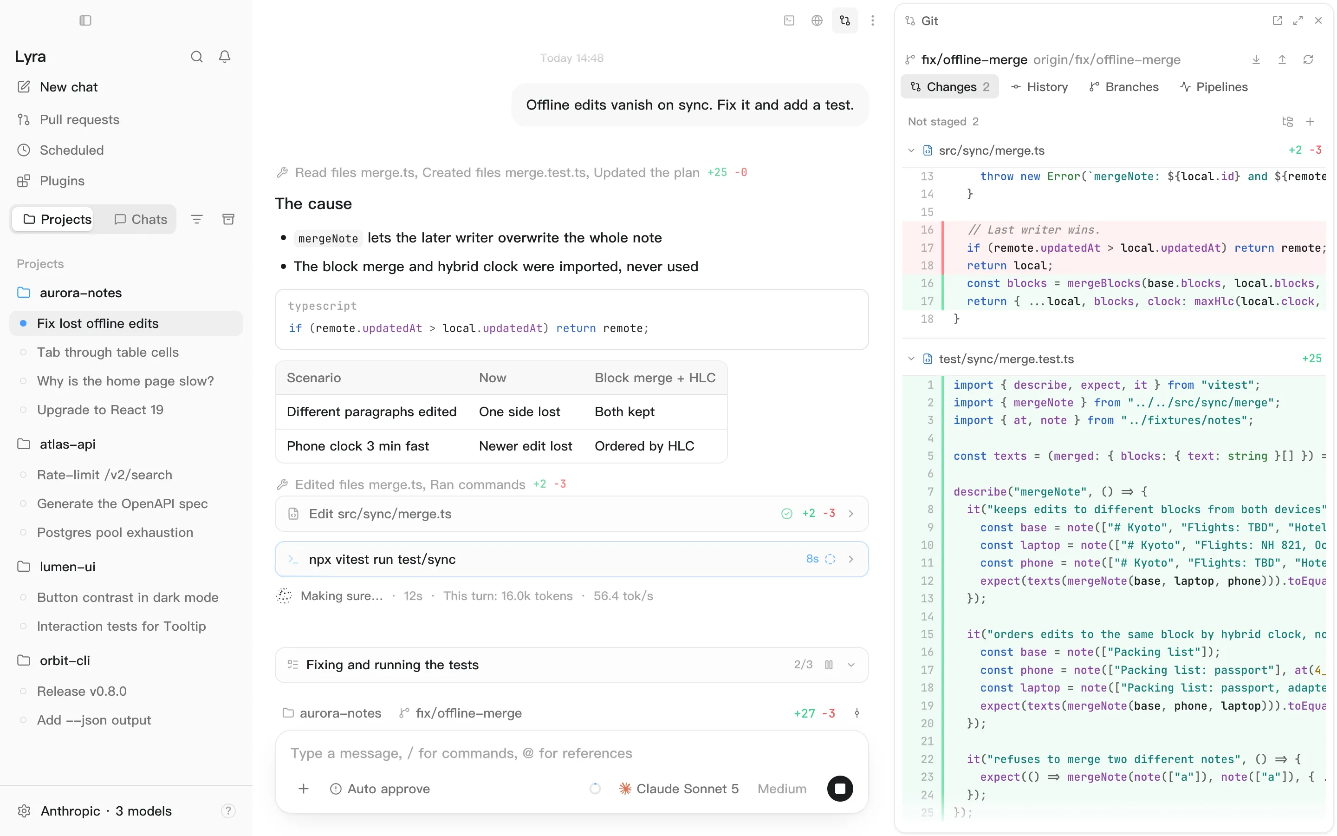Expand the plan chevron dropdown

851,665
